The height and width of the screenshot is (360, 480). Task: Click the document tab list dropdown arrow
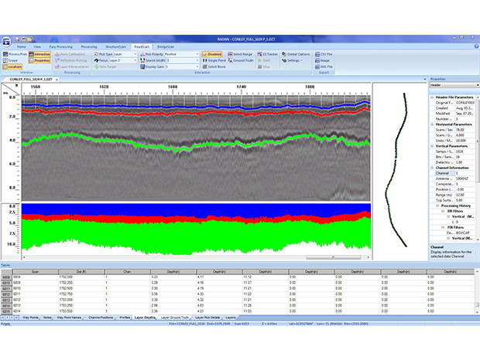(424, 80)
